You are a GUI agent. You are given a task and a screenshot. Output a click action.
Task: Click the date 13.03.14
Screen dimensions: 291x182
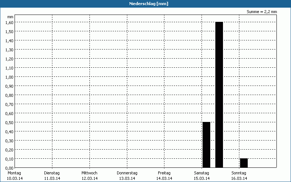click(x=127, y=179)
